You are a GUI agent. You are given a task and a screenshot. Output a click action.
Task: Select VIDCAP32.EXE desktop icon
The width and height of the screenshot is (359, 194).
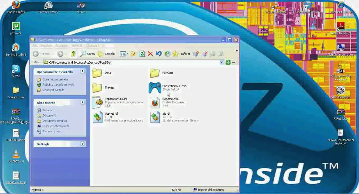(x=340, y=93)
